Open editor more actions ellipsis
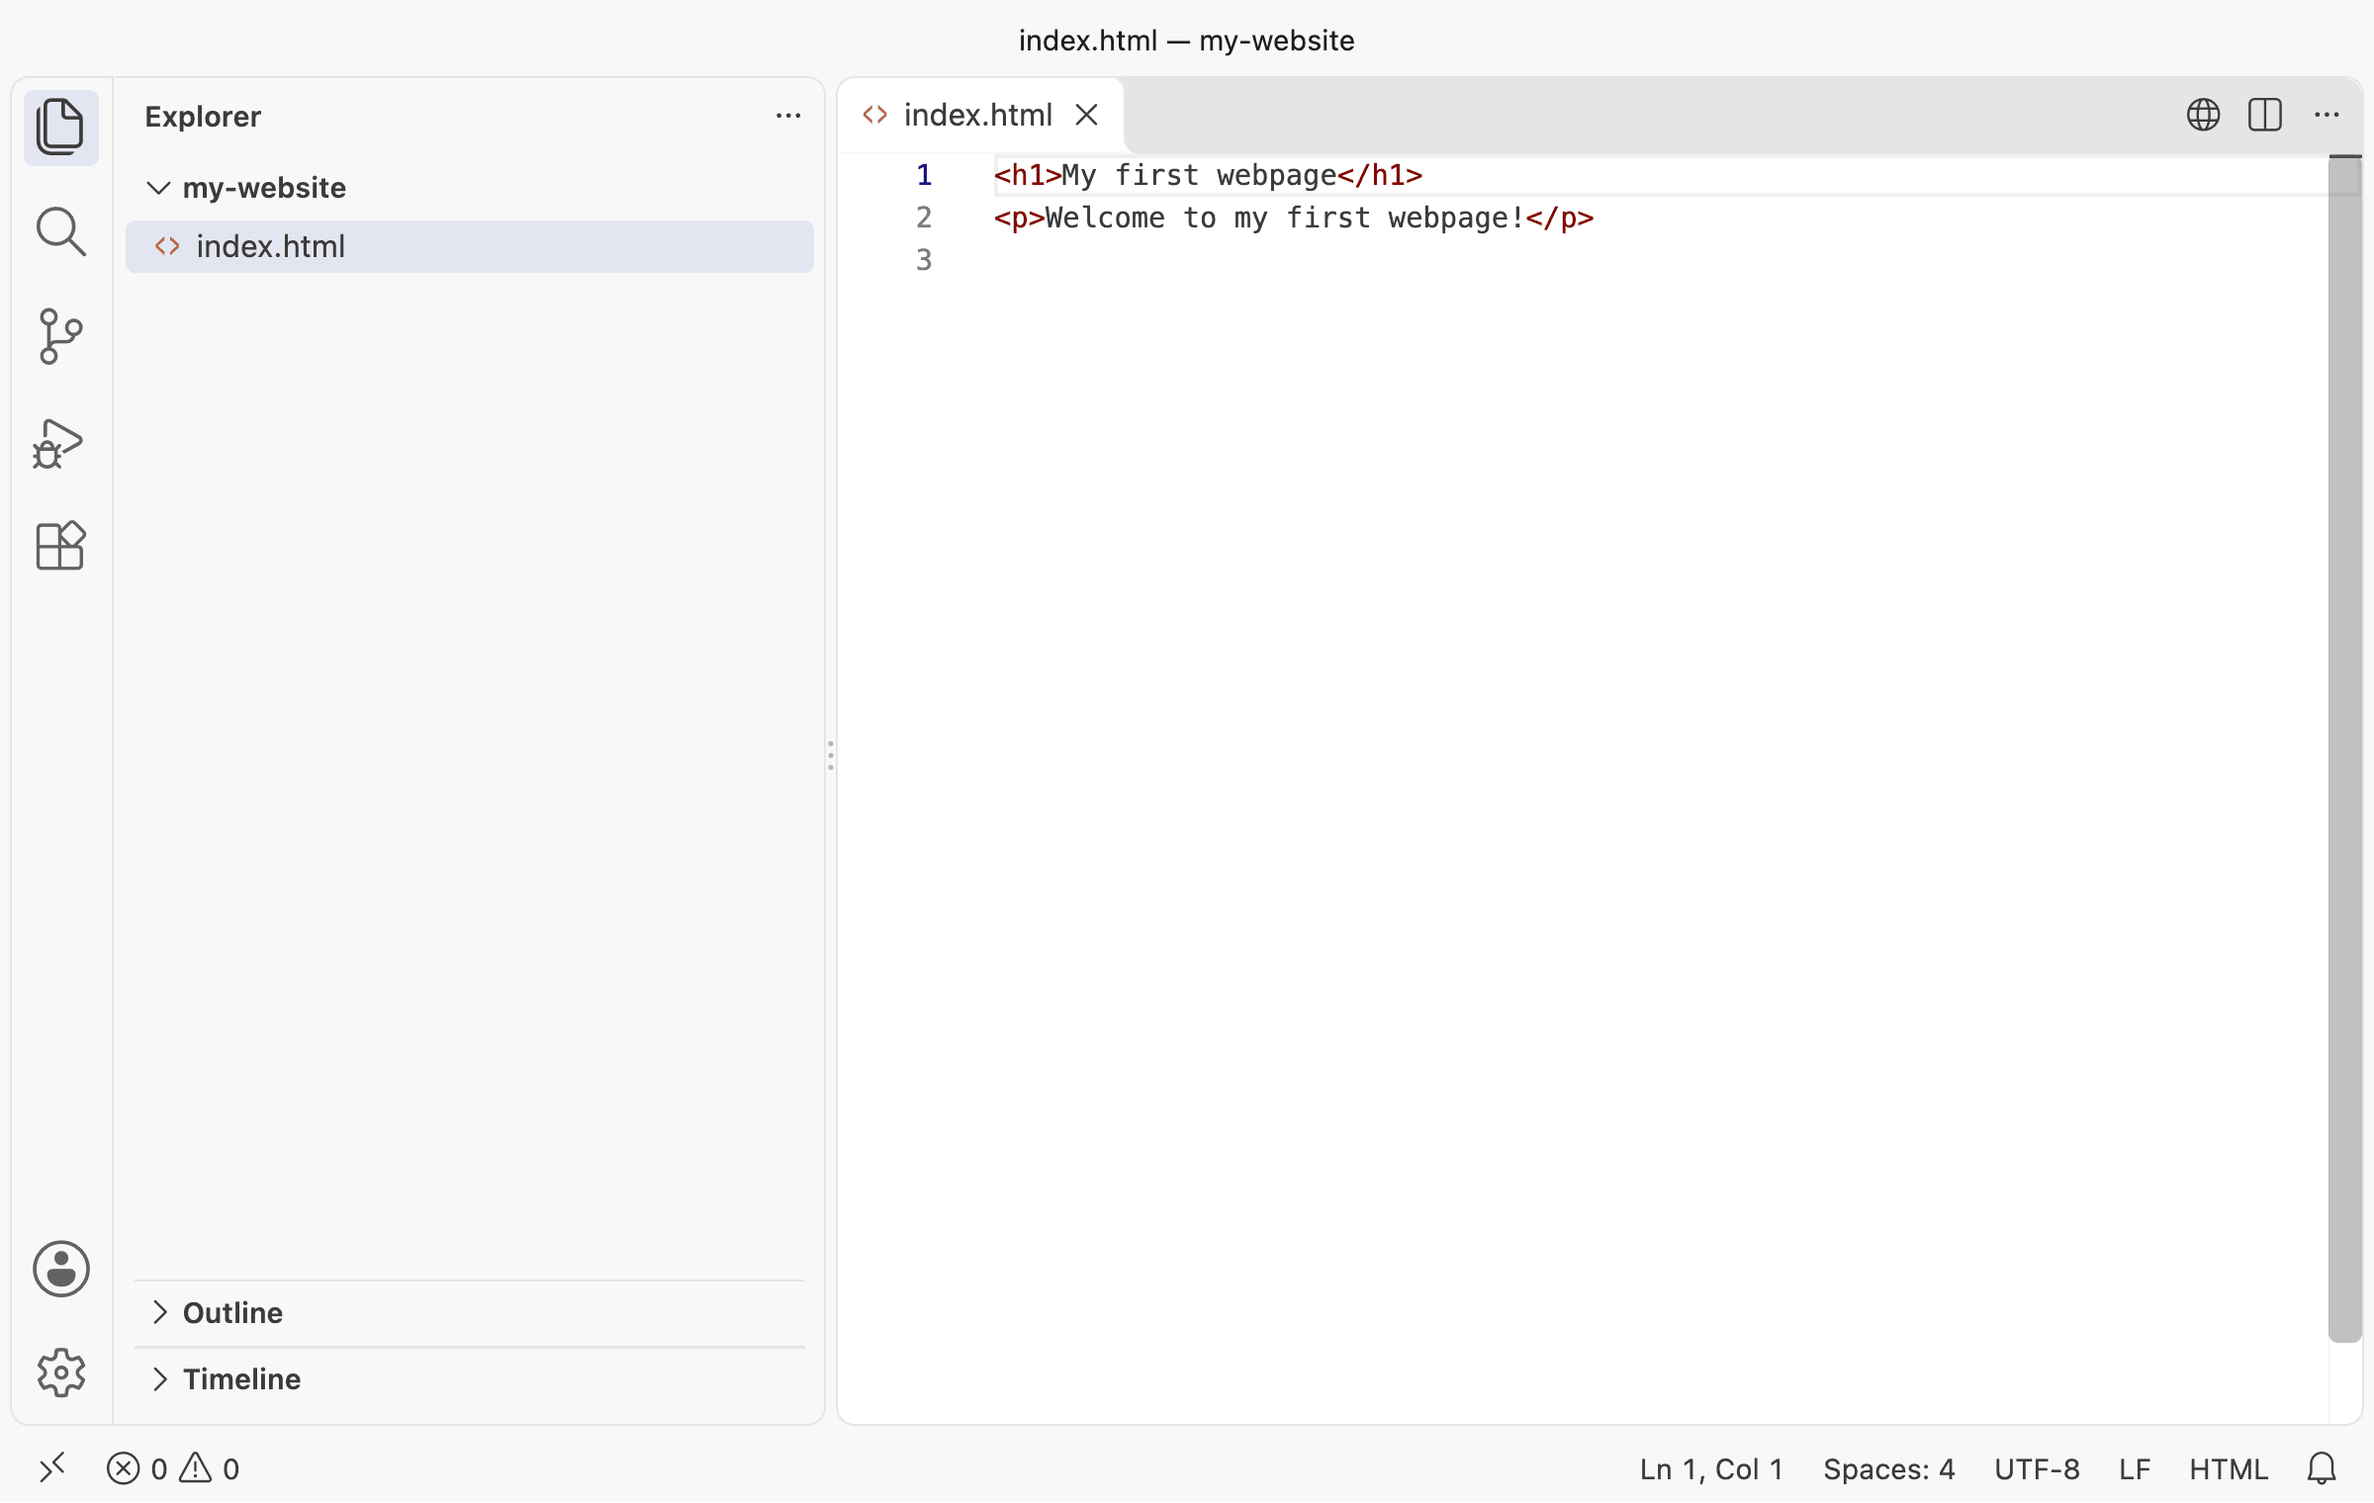 coord(2327,115)
